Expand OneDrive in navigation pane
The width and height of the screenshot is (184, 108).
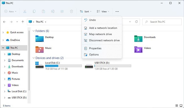pyautogui.click(x=3, y=40)
